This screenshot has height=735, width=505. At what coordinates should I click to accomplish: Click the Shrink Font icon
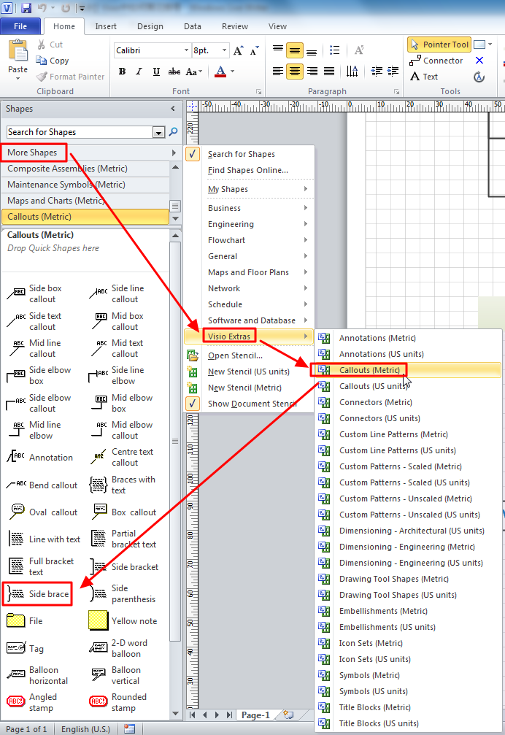point(255,50)
